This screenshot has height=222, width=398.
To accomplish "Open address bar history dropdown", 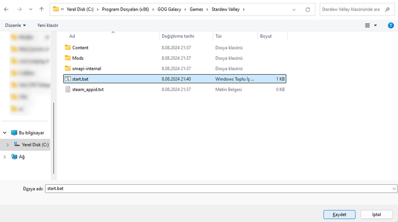I will [x=294, y=9].
